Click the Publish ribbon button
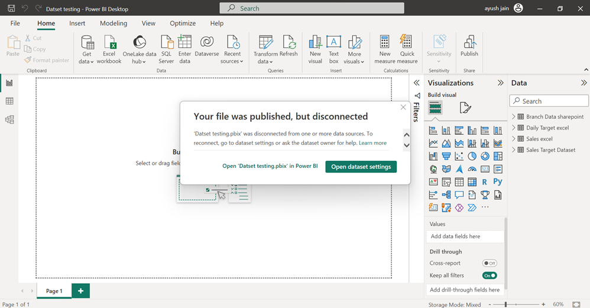 tap(469, 47)
